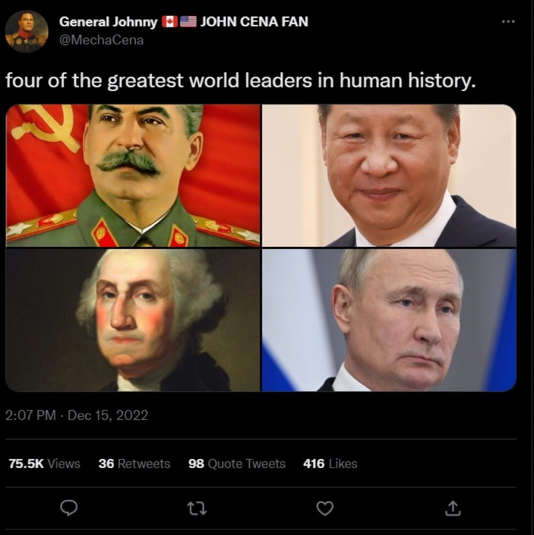Open the 75.5K Views analytics
The image size is (534, 535).
click(x=44, y=463)
